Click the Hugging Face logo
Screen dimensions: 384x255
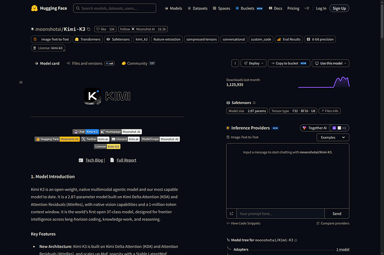pyautogui.click(x=49, y=8)
